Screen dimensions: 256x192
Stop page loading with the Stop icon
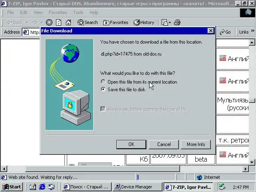[49, 22]
